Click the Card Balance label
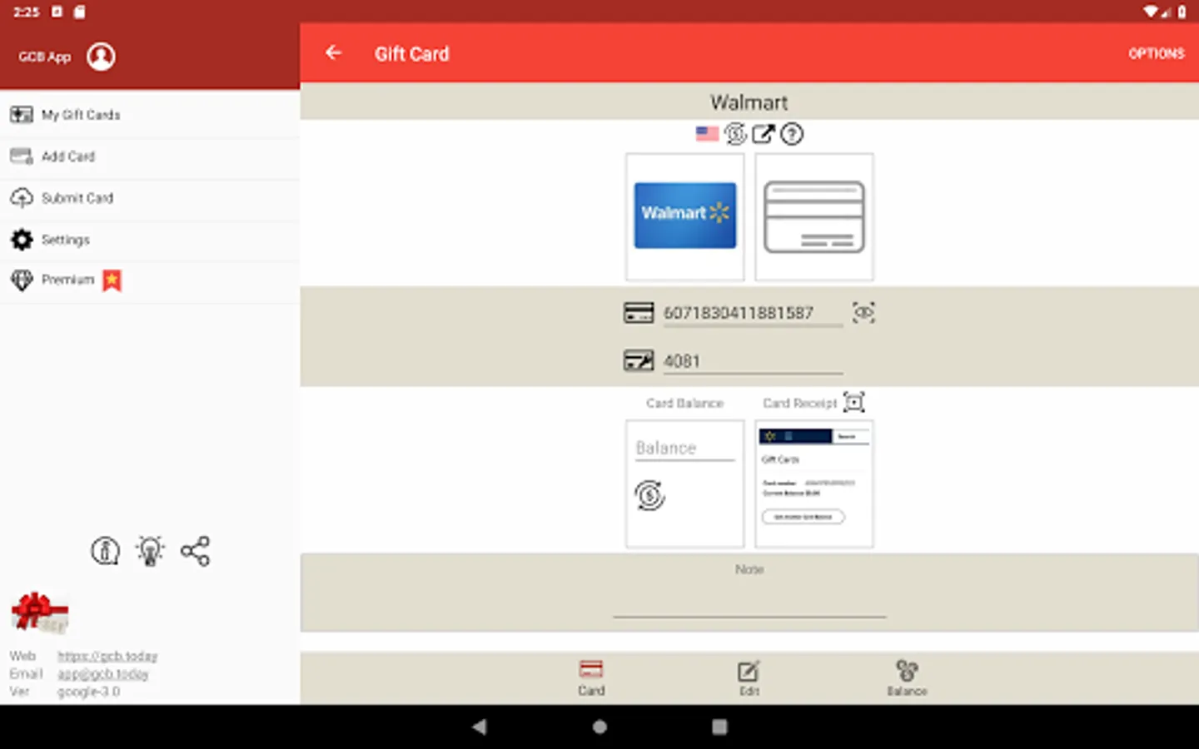This screenshot has height=749, width=1199. 684,403
